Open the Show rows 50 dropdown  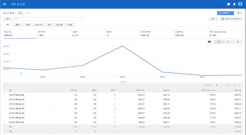[x=218, y=85]
